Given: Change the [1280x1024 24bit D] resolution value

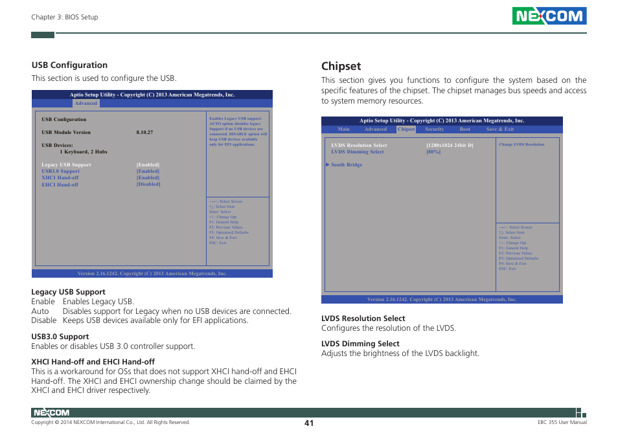Looking at the screenshot, I should (450, 145).
